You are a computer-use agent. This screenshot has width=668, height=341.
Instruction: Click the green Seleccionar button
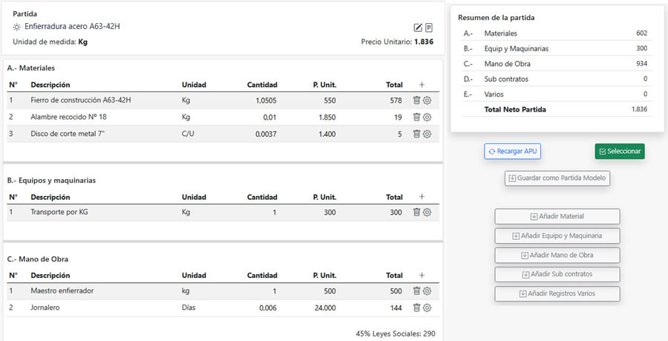(620, 152)
